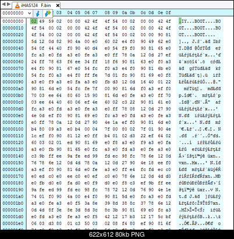The width and height of the screenshot is (234, 239).
Task: Click row offset 000000c0
Action: tap(13, 102)
